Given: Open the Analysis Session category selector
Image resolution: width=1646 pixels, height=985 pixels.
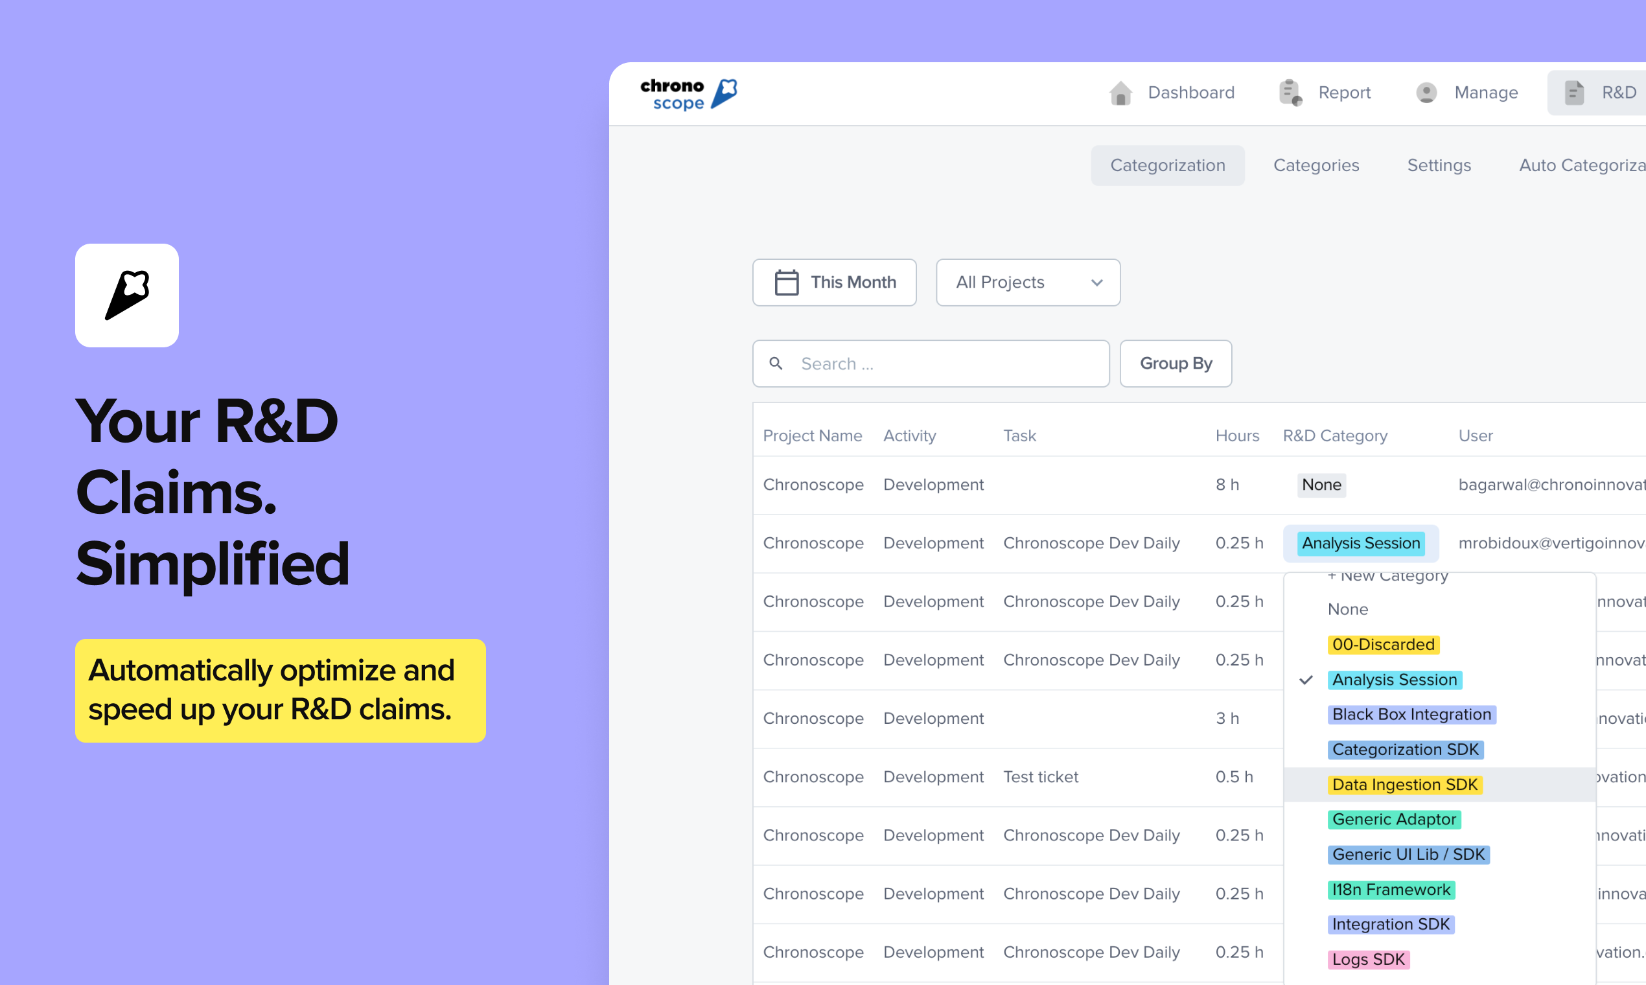Looking at the screenshot, I should point(1361,543).
